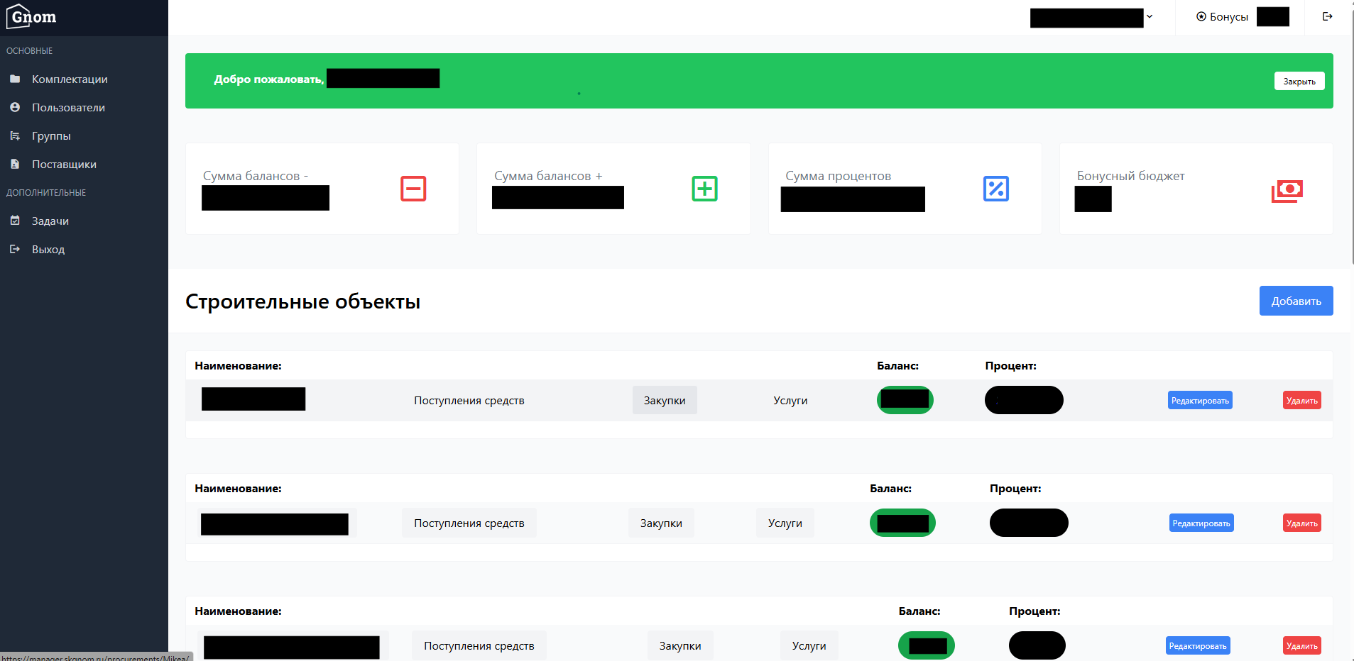Image resolution: width=1354 pixels, height=661 pixels.
Task: Click the Бонусный бюджет card label
Action: pyautogui.click(x=1130, y=176)
